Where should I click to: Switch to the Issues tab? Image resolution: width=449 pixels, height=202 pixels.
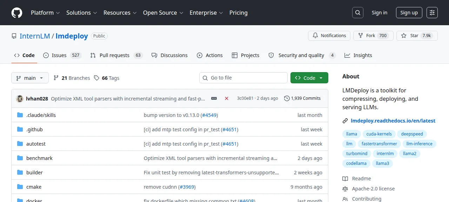62,55
